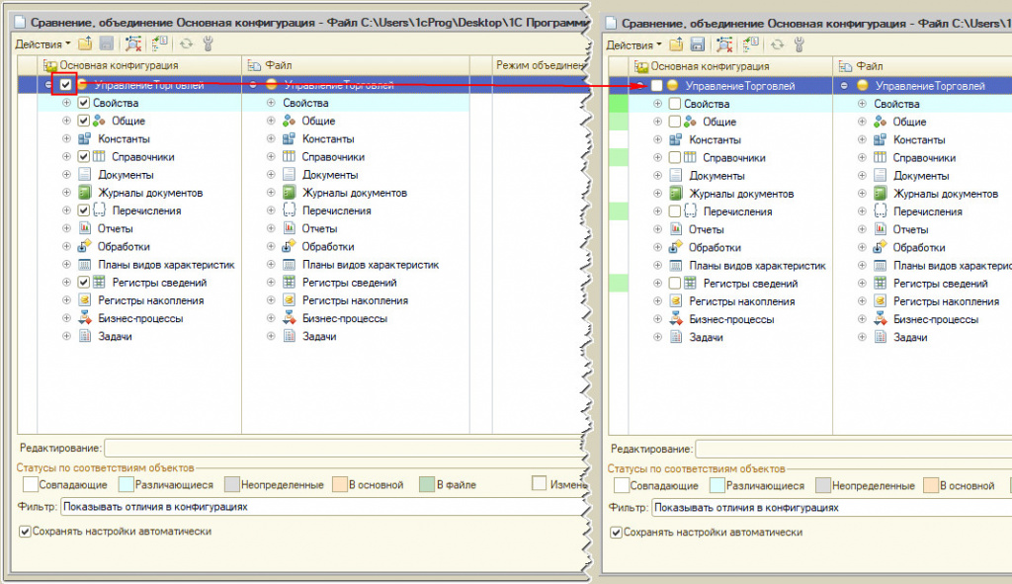Click Планы видов характеристик icon in right window main column
Viewport: 1012px width, 584px height.
click(x=676, y=265)
